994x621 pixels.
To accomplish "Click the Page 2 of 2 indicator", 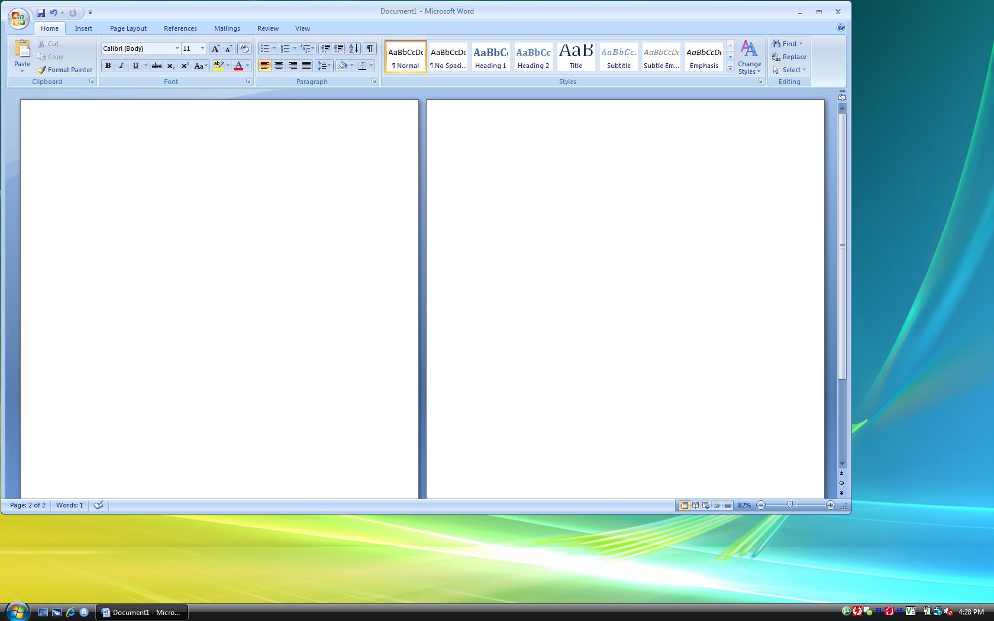I will (x=28, y=505).
